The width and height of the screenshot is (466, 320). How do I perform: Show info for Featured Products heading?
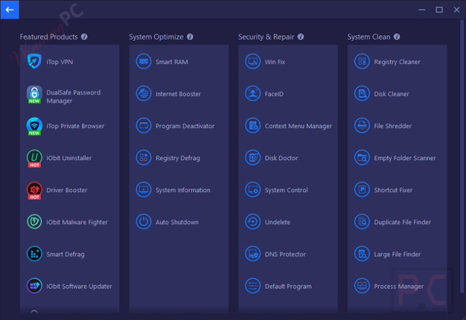(84, 37)
